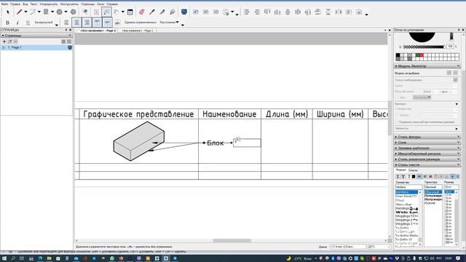Adjust the color opacity slider

(x=424, y=47)
